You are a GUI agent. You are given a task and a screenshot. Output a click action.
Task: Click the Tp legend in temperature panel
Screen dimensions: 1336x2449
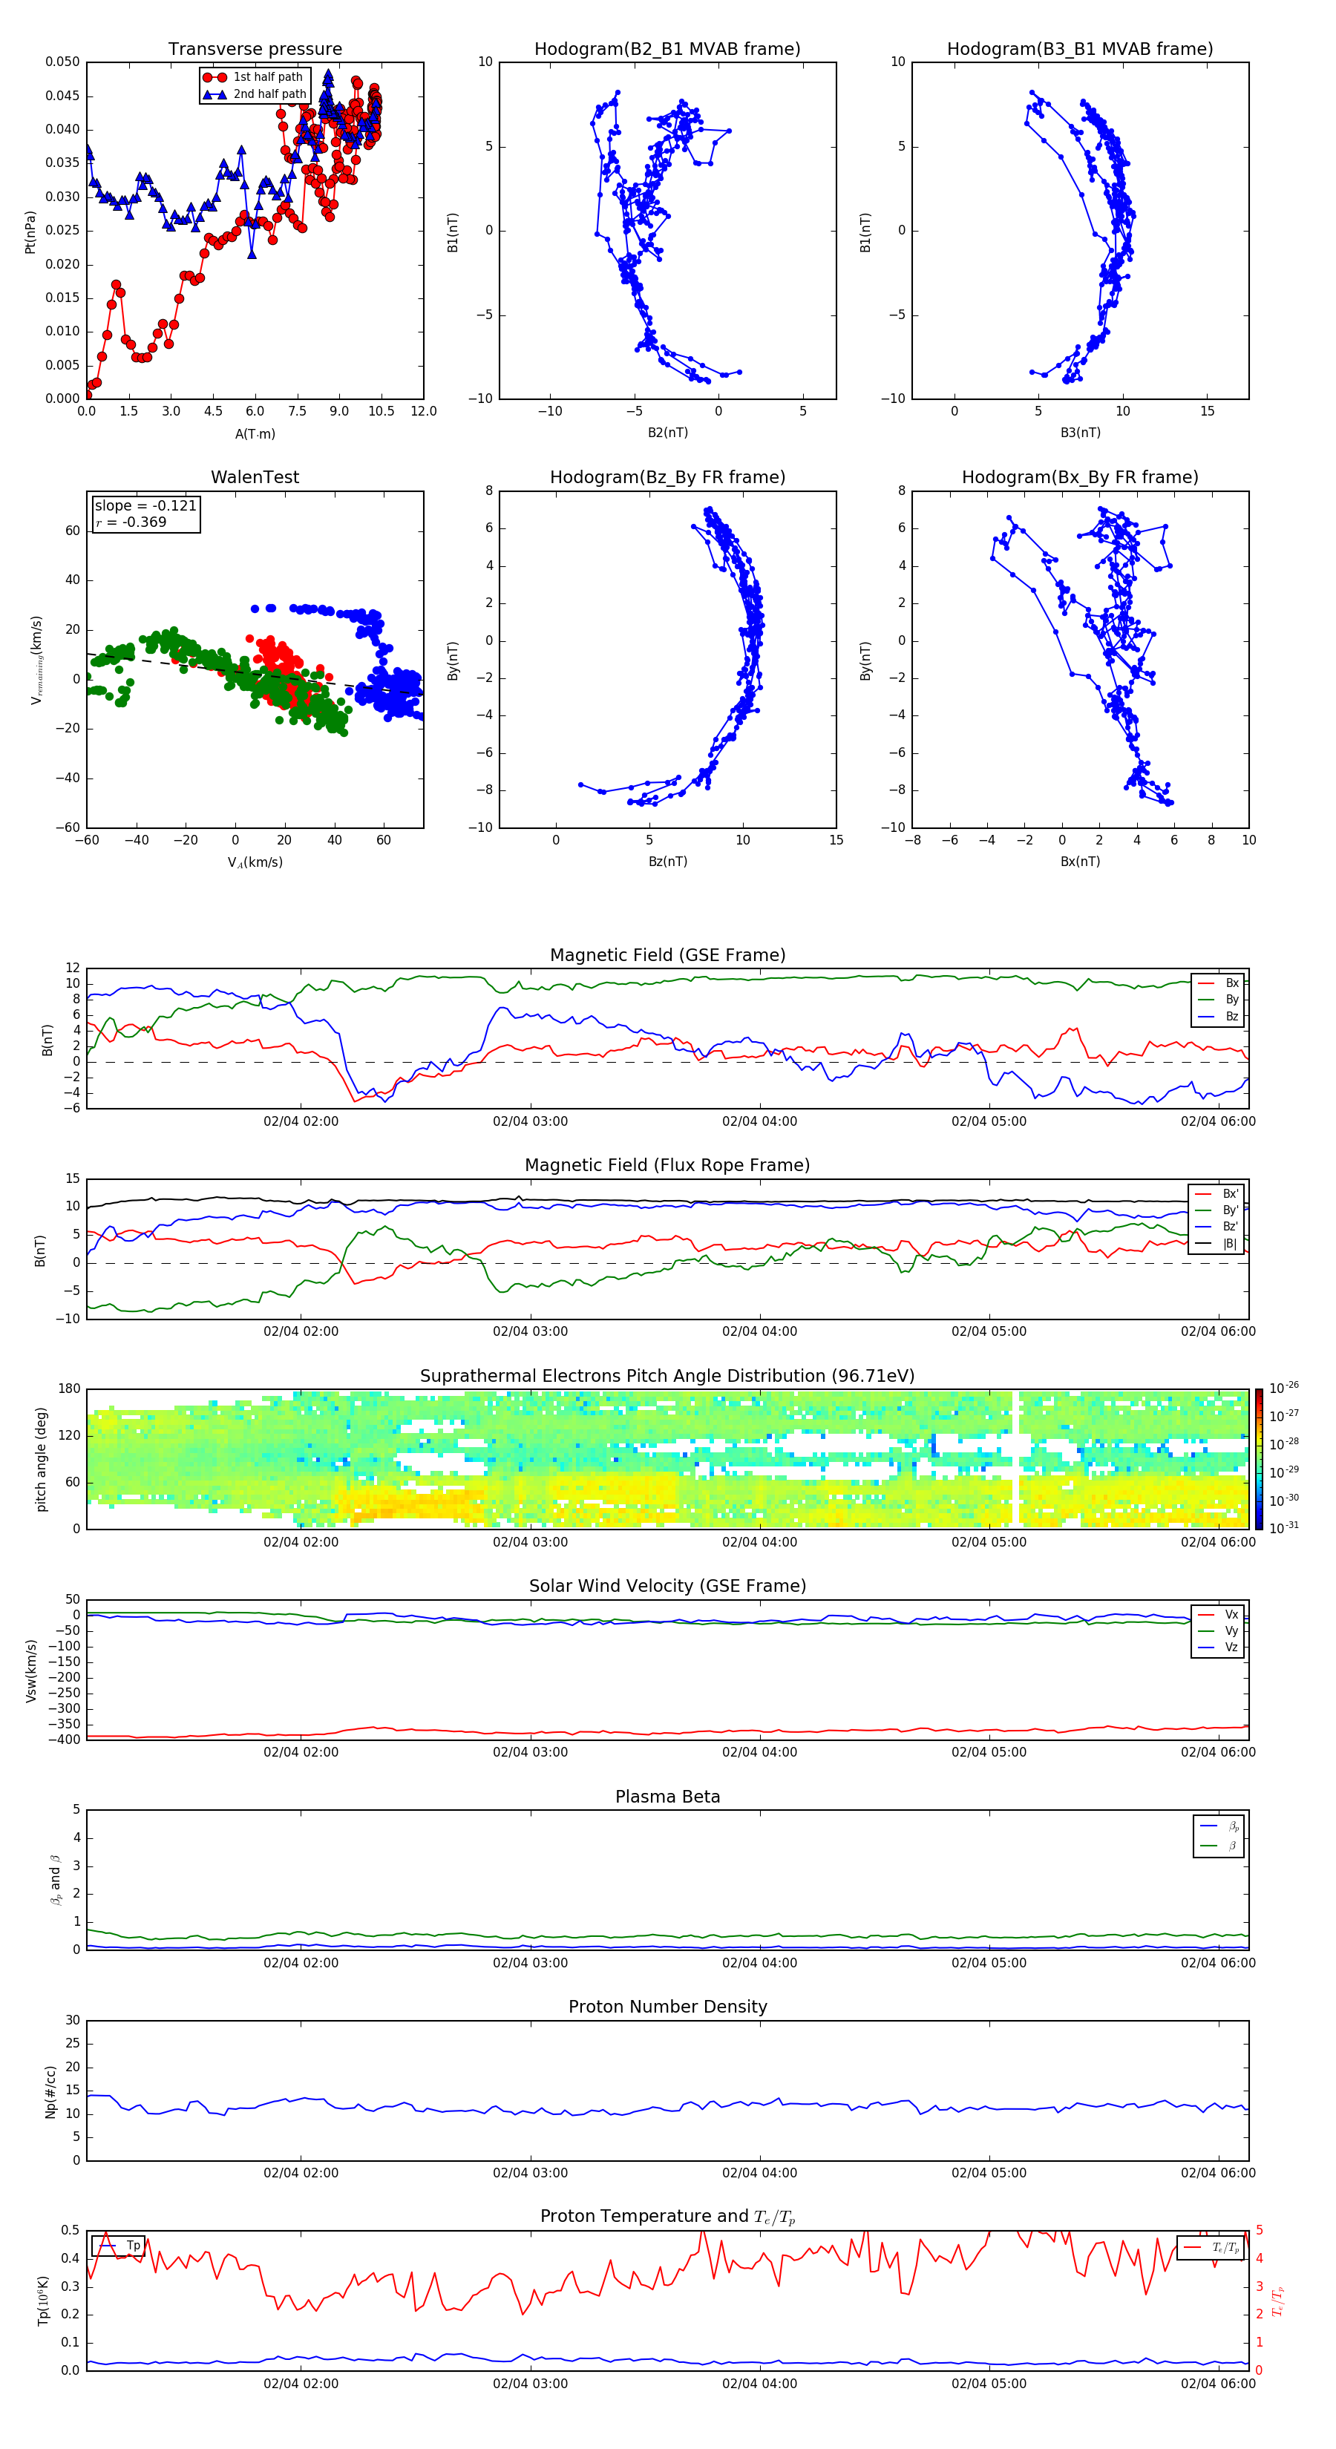119,2246
